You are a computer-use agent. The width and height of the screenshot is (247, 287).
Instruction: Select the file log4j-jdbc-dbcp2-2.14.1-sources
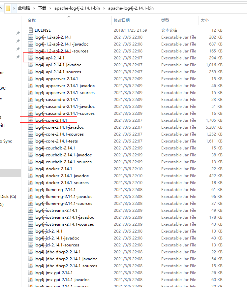pyautogui.click(x=66, y=266)
